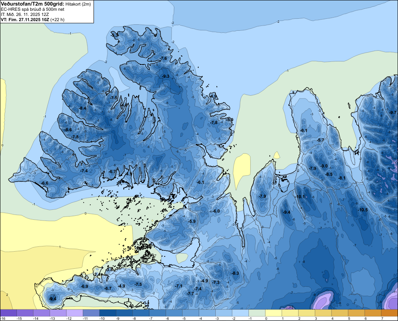Image resolution: width=398 pixels, height=321 pixels.
Task: Click the -8.5 temperature value on the map
Action: click(329, 175)
